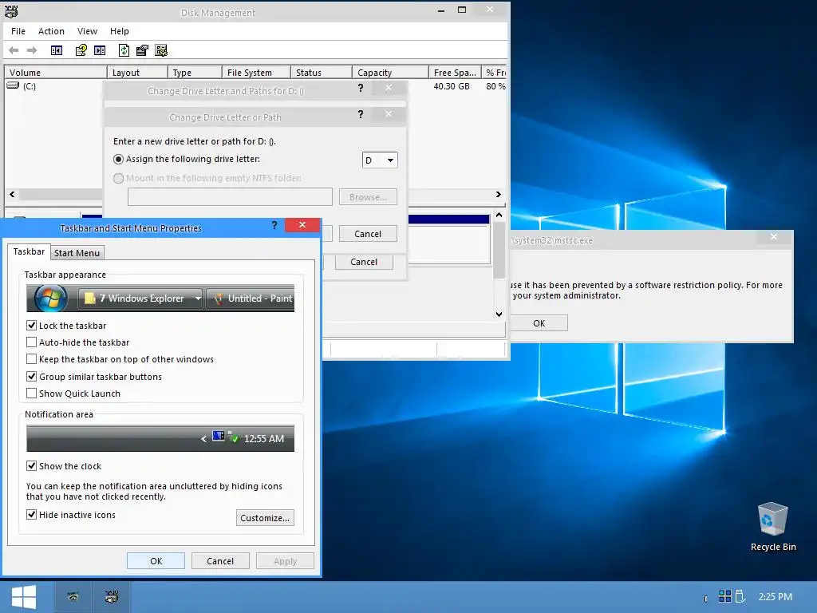Open the Properties toolbar icon in Disk Management

click(142, 50)
